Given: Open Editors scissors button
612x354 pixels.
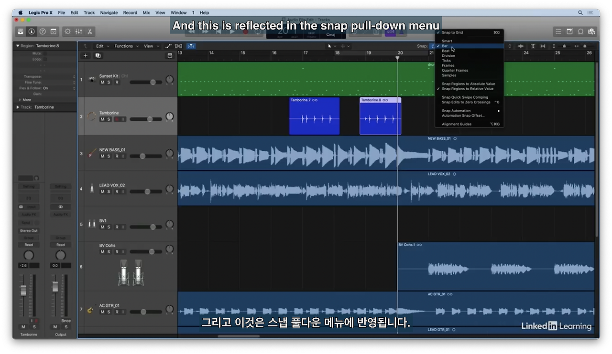Looking at the screenshot, I should 89,31.
